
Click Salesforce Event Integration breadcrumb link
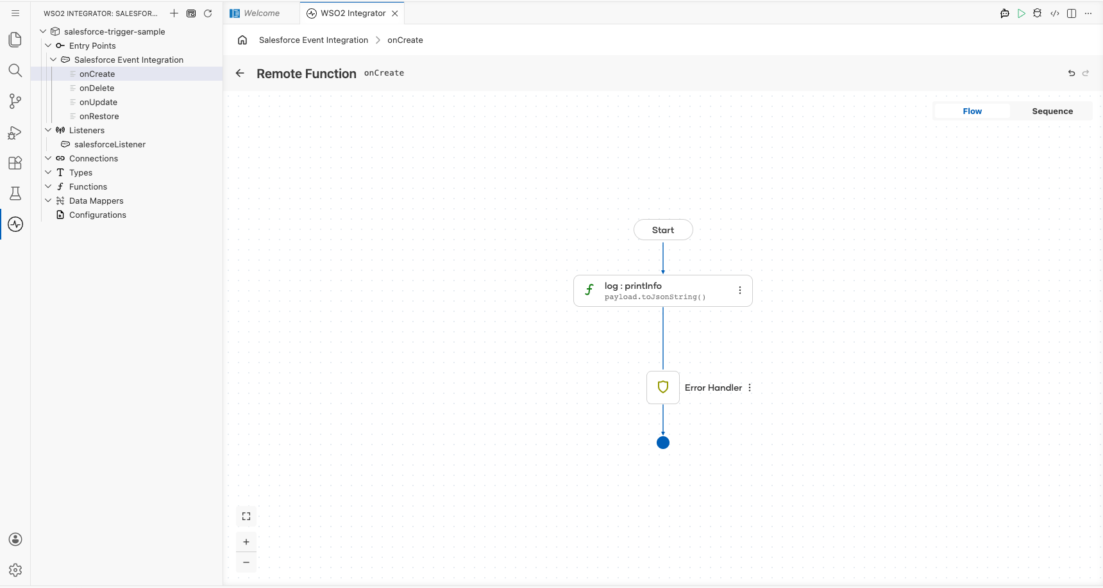pos(314,40)
